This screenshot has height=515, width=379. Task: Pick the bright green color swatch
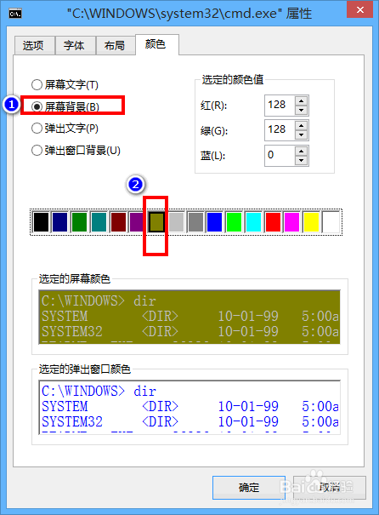[x=234, y=222]
